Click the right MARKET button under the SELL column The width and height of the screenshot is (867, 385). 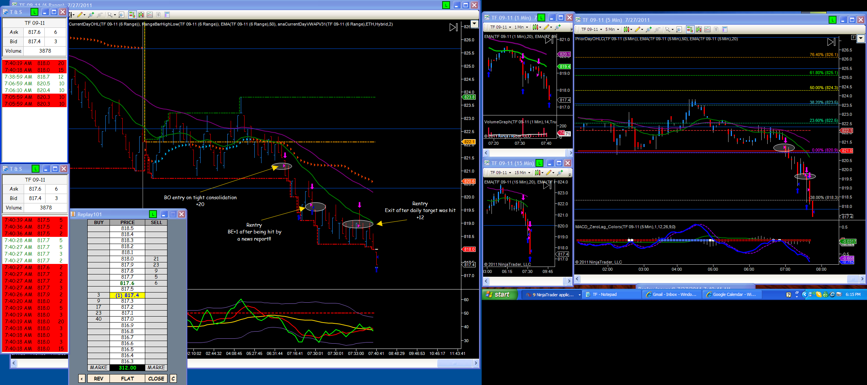pyautogui.click(x=156, y=368)
